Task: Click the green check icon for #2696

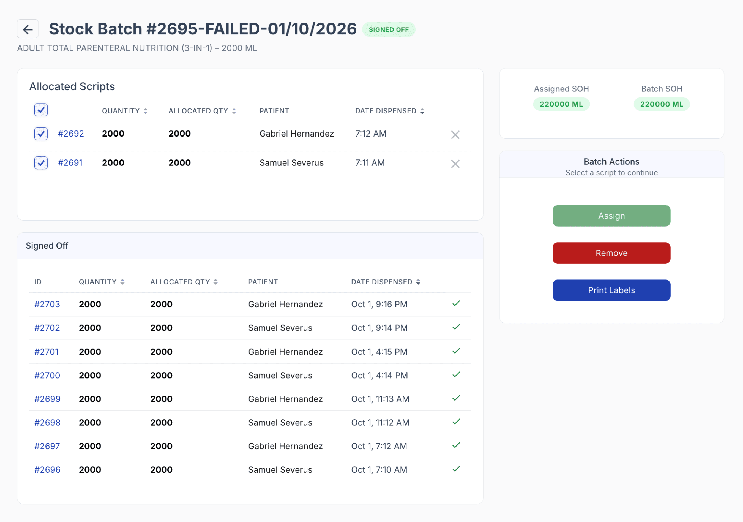Action: coord(456,469)
